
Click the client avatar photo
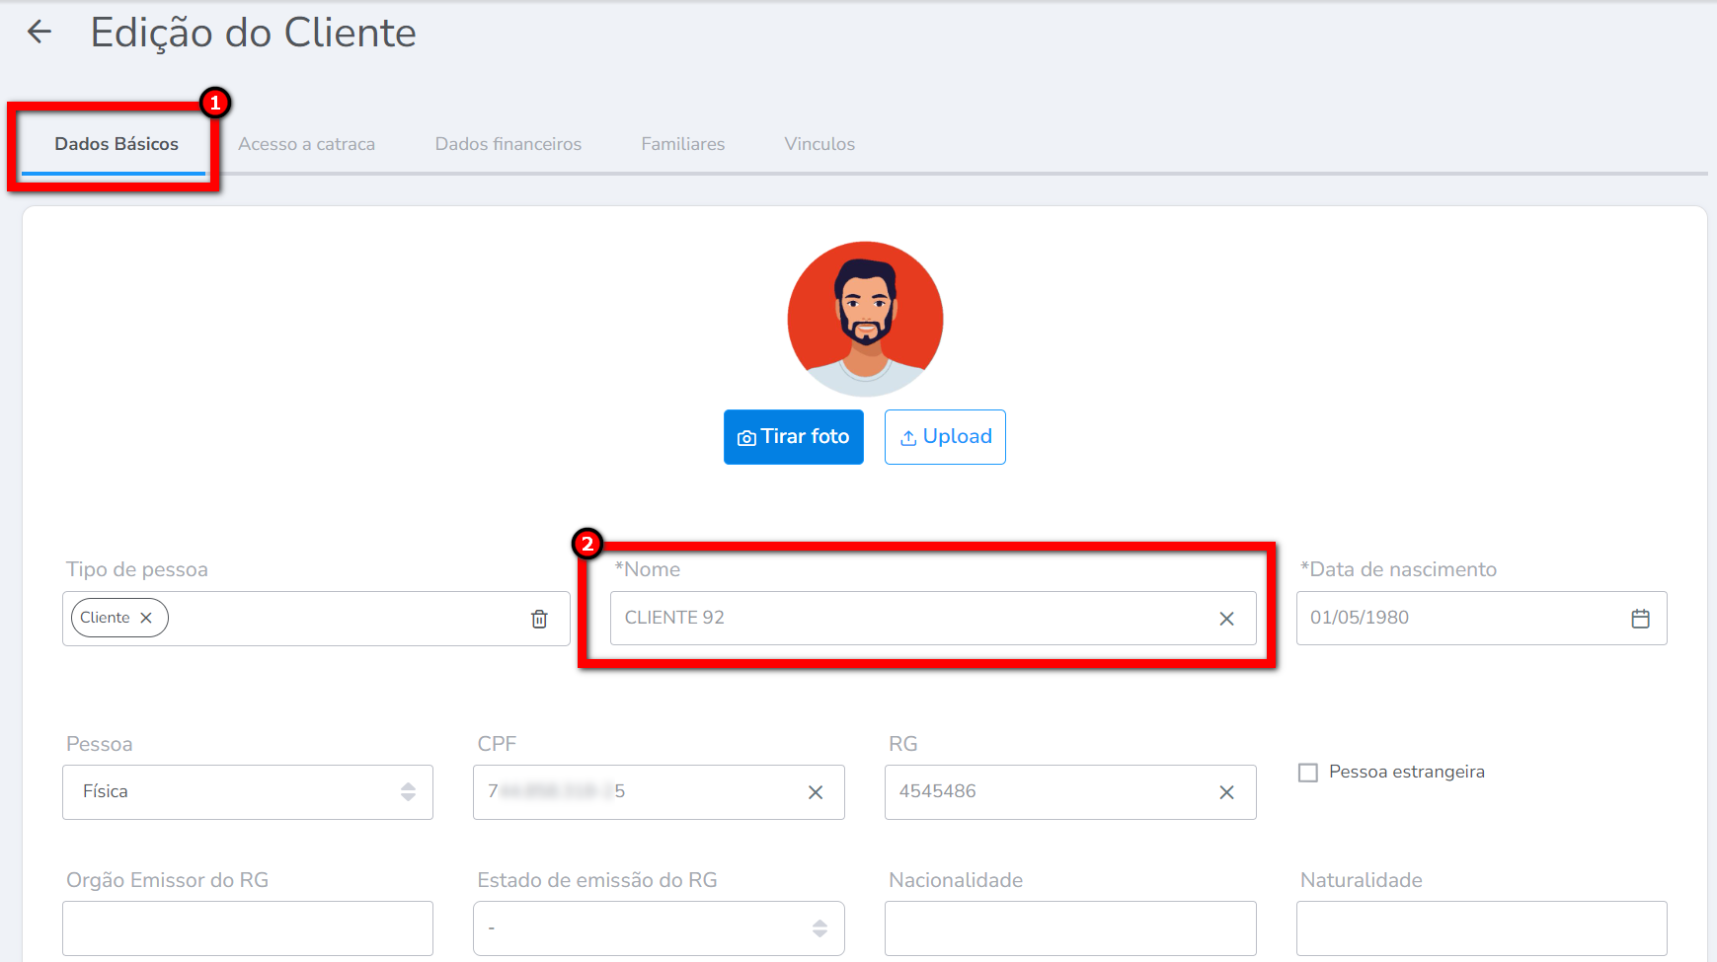click(865, 319)
